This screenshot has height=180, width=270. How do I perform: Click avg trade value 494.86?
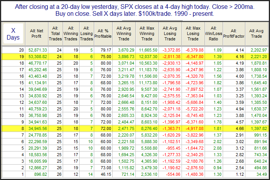click(260, 168)
